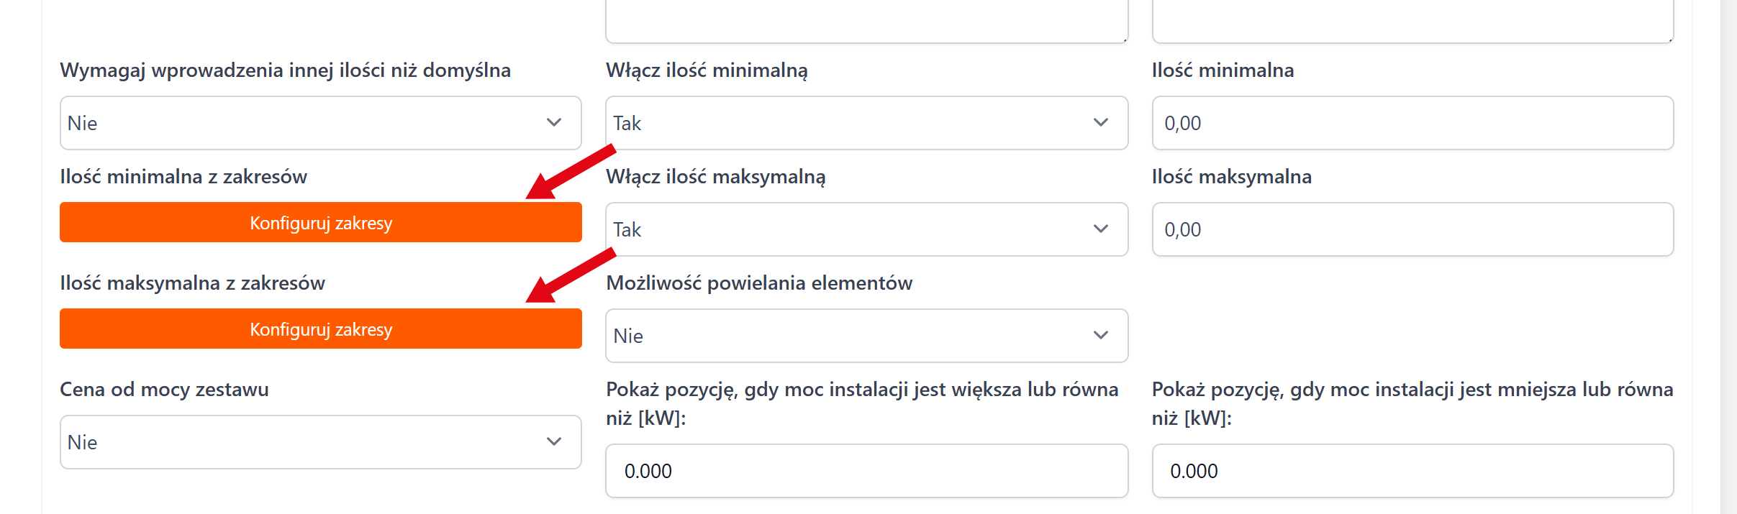Click the 'większa lub równa niż [kW]' power field

866,471
